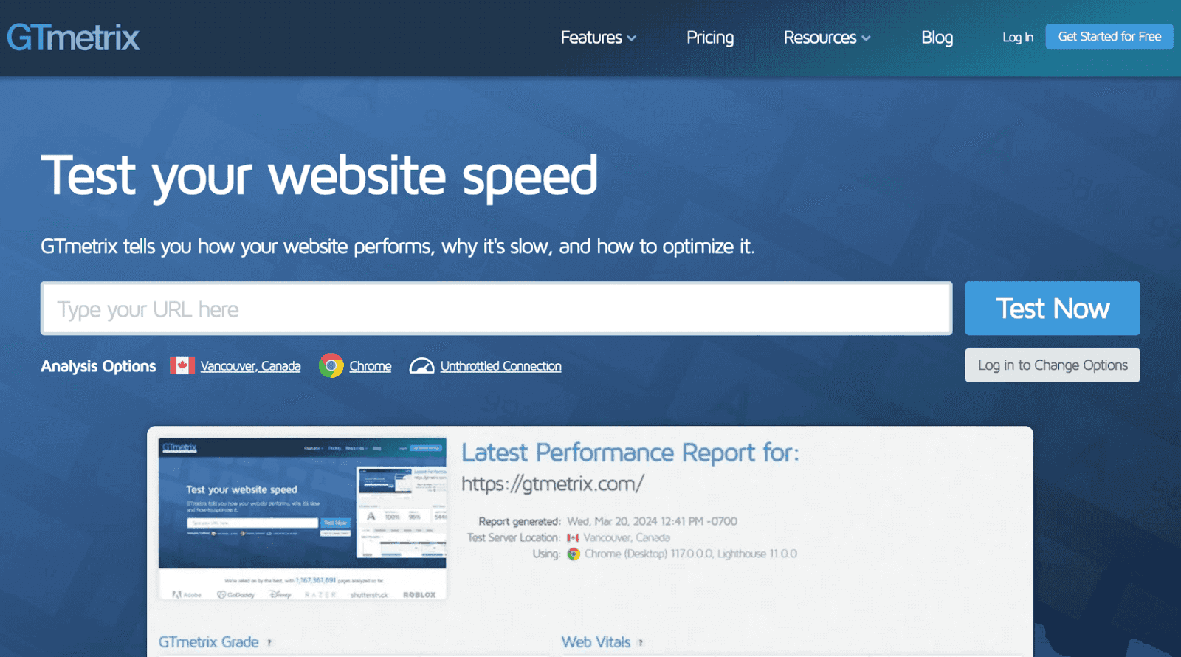Click the Latest Performance Report for heading

click(x=630, y=453)
